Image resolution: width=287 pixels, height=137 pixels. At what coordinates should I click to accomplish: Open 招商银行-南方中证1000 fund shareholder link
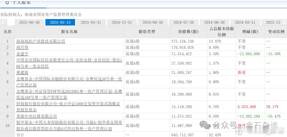(x=68, y=107)
